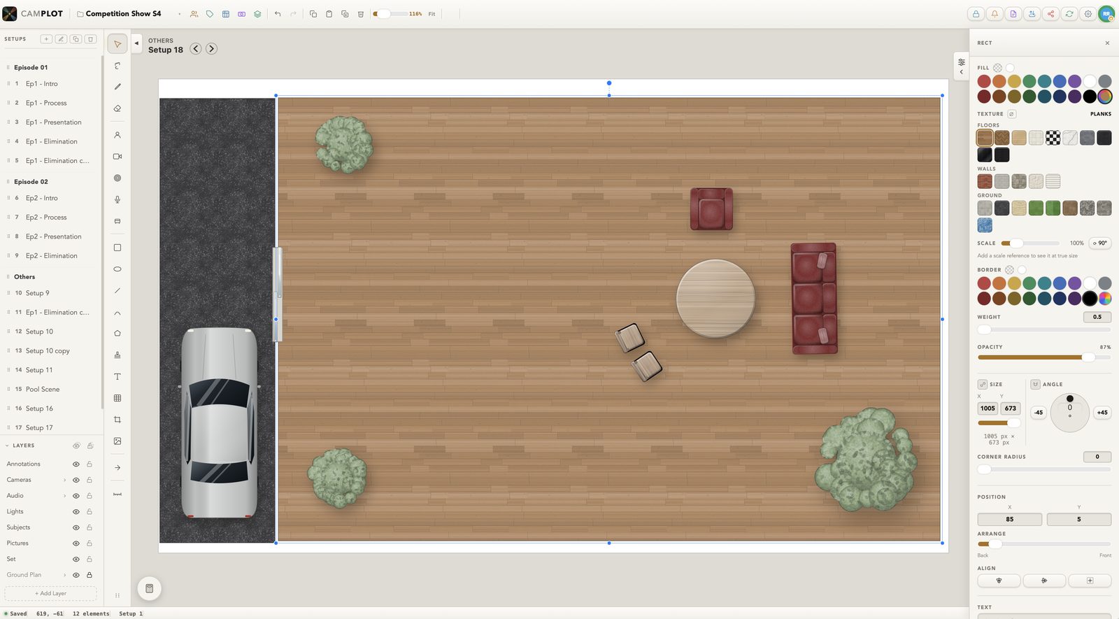
Task: Toggle the lock on Ground Plan layer
Action: pyautogui.click(x=90, y=575)
